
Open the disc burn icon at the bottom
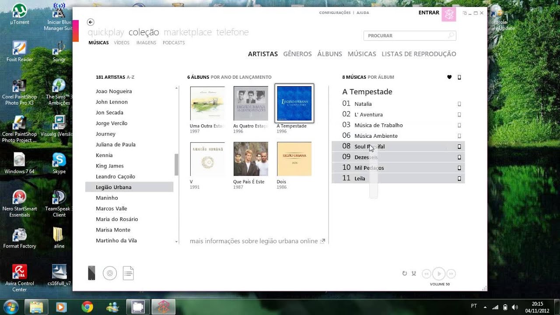click(x=110, y=273)
